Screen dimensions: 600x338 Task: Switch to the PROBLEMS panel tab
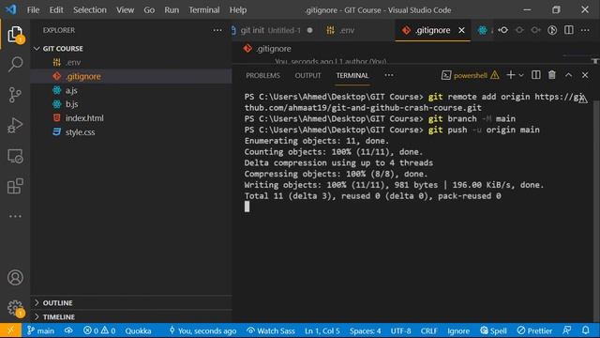pos(262,75)
